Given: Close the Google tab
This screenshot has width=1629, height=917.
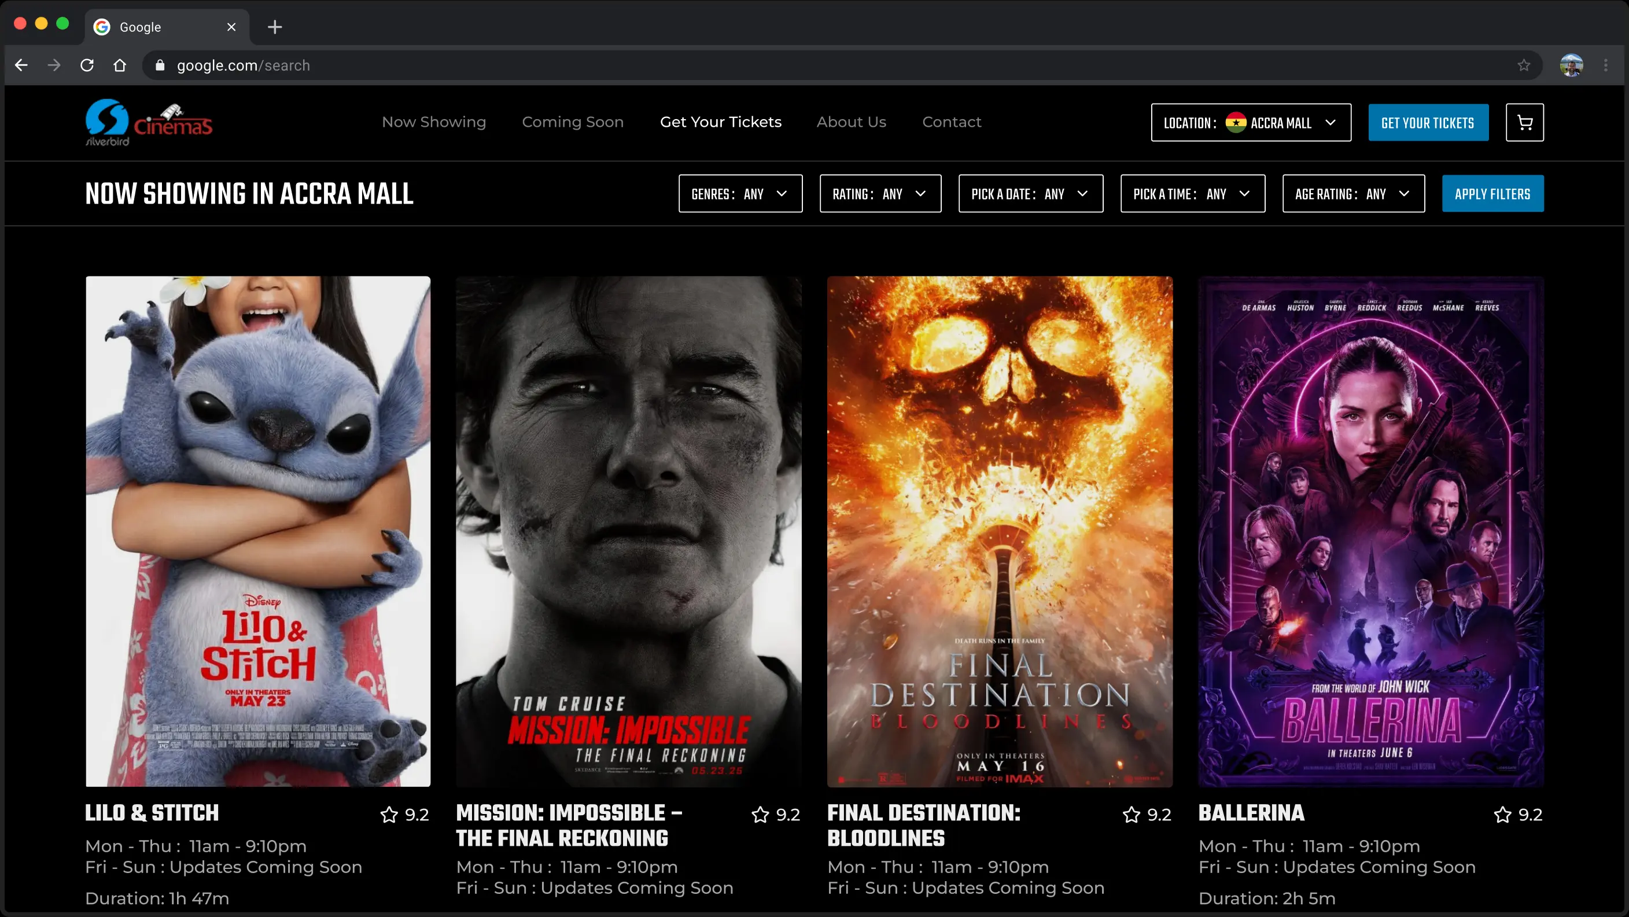Looking at the screenshot, I should pos(231,27).
